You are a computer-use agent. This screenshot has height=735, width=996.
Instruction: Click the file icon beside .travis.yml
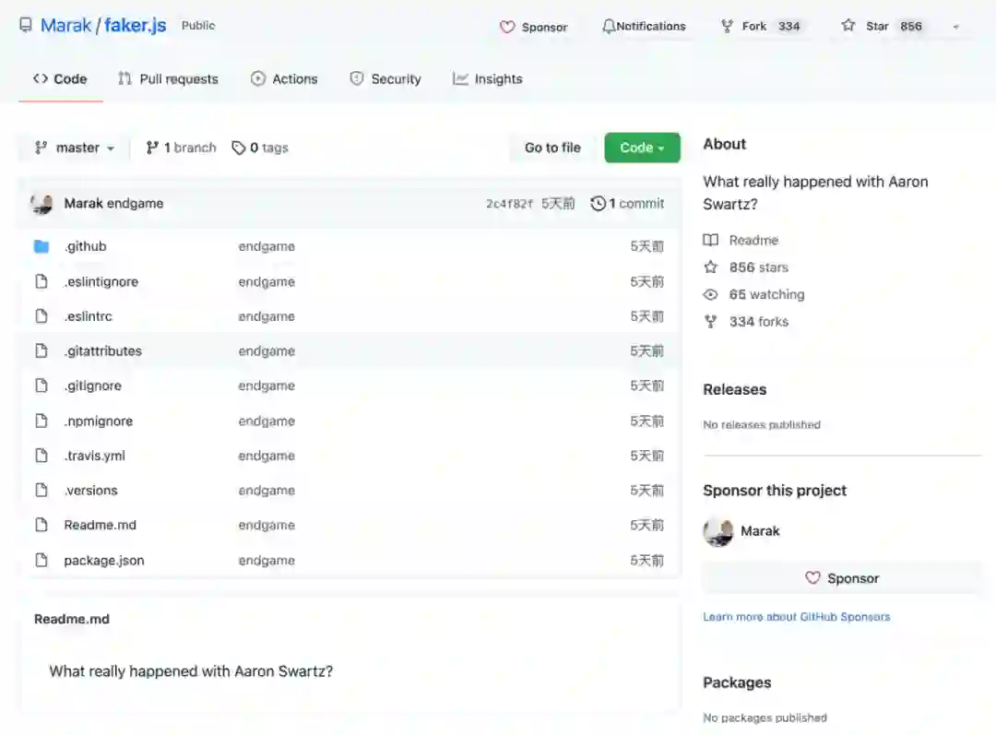click(41, 456)
